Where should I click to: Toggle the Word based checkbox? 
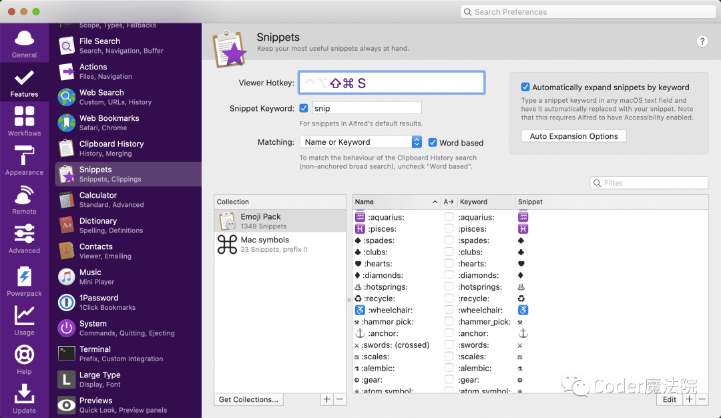tap(432, 142)
